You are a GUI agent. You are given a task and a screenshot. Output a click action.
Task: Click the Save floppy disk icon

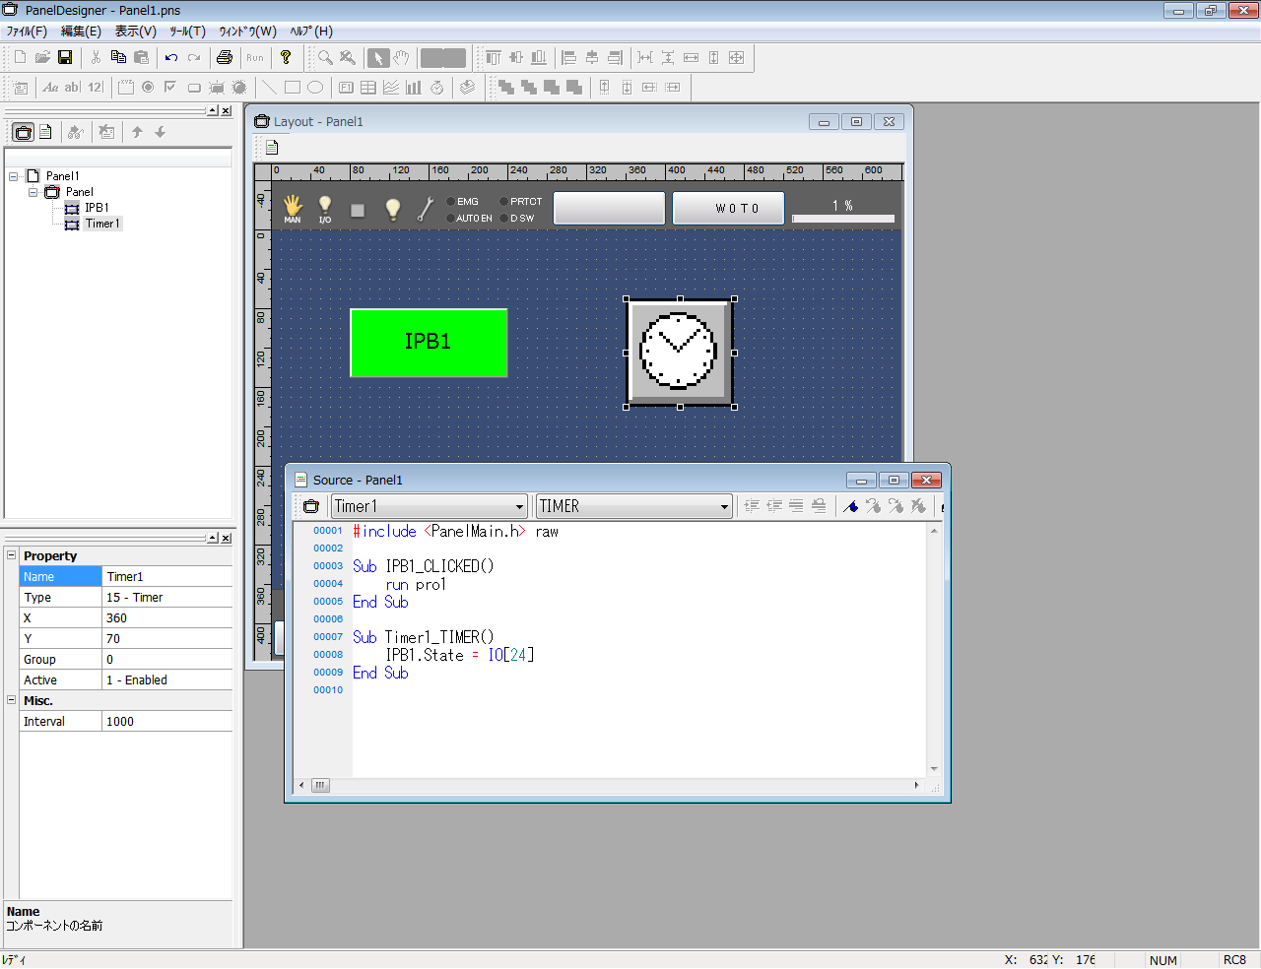[65, 58]
